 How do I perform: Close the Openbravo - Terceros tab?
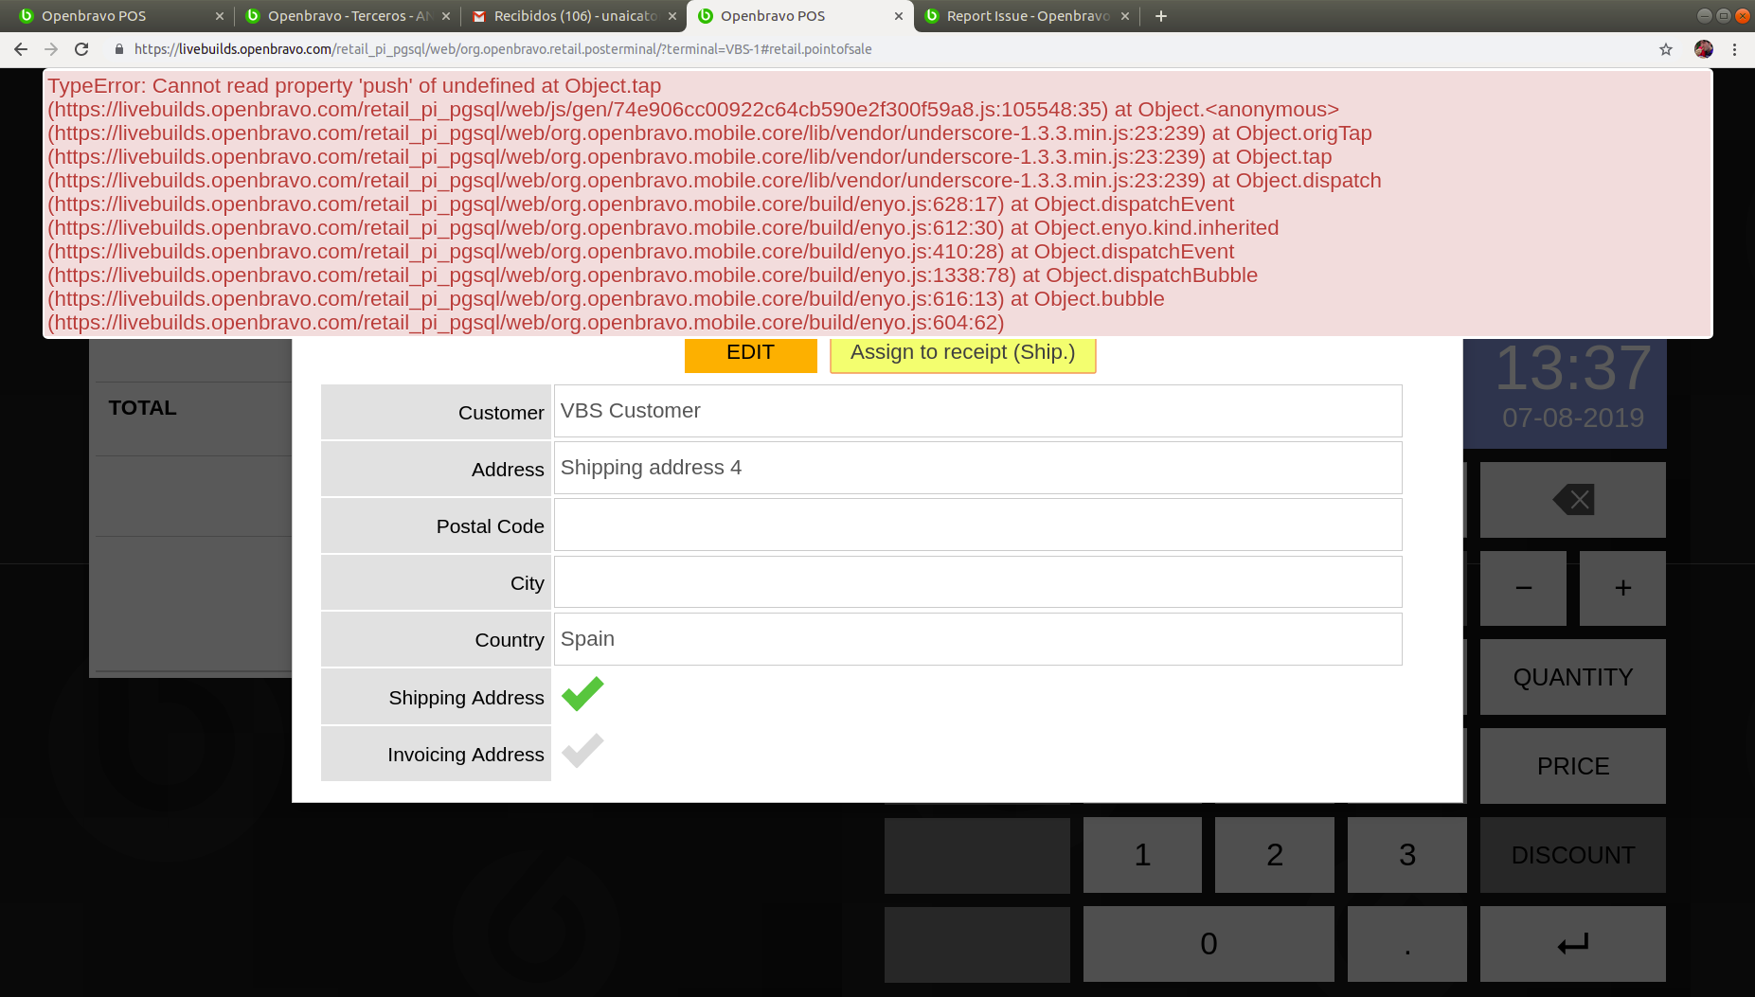point(446,16)
